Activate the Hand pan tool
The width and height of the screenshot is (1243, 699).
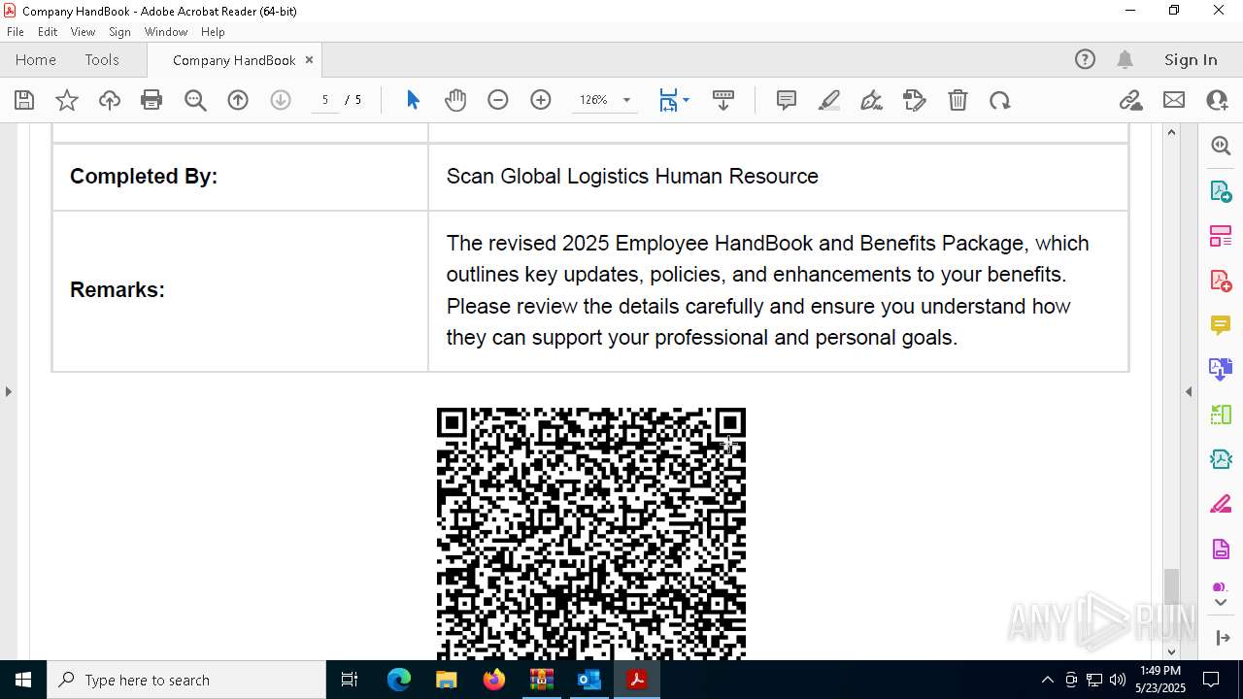pos(455,100)
